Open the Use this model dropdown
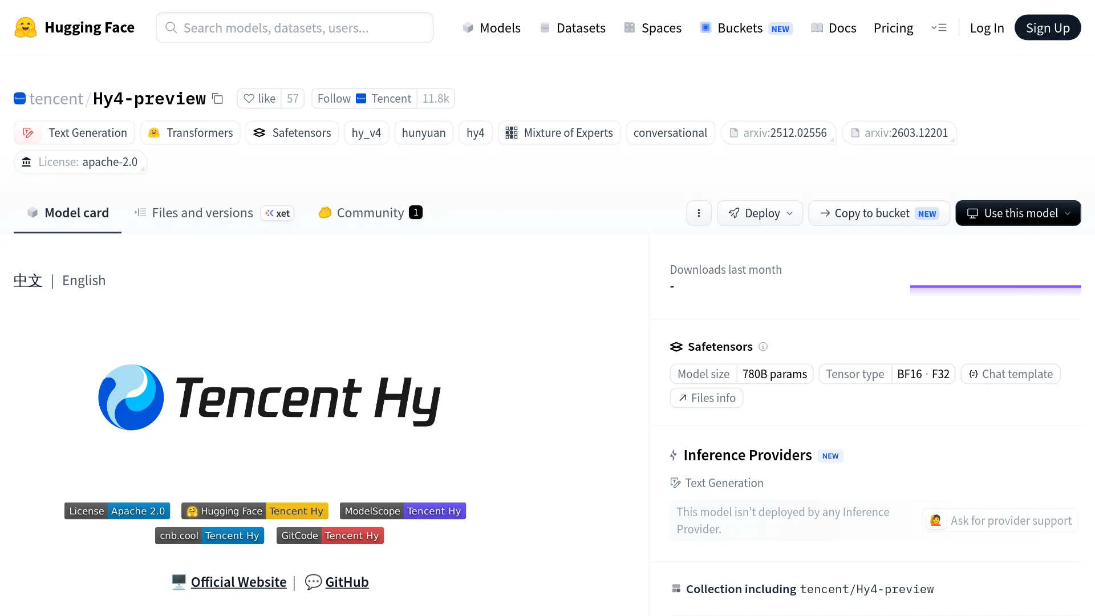Screen dimensions: 1095x616 click(x=1018, y=213)
